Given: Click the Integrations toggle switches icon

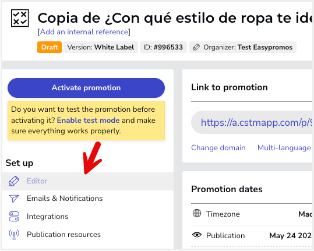Looking at the screenshot, I should tap(14, 217).
